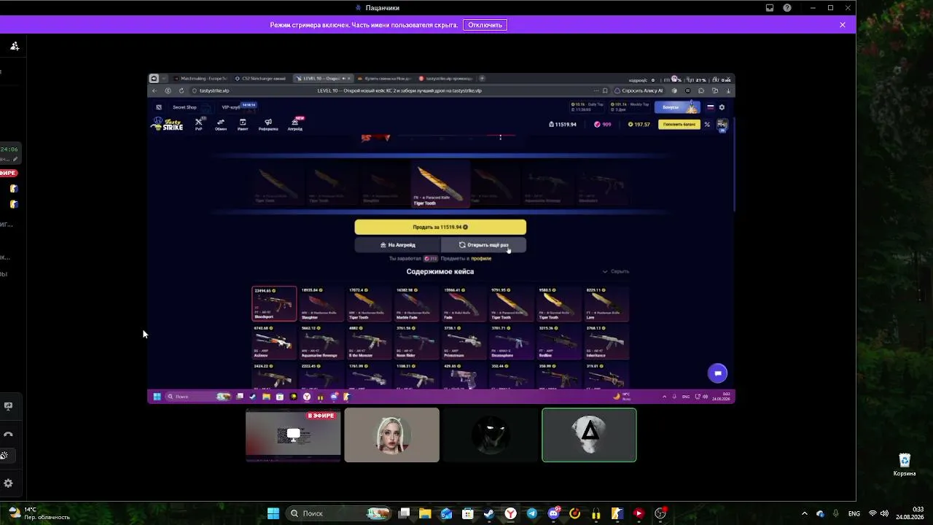Open the members icon in left sidebar
This screenshot has height=525, width=933.
14,46
